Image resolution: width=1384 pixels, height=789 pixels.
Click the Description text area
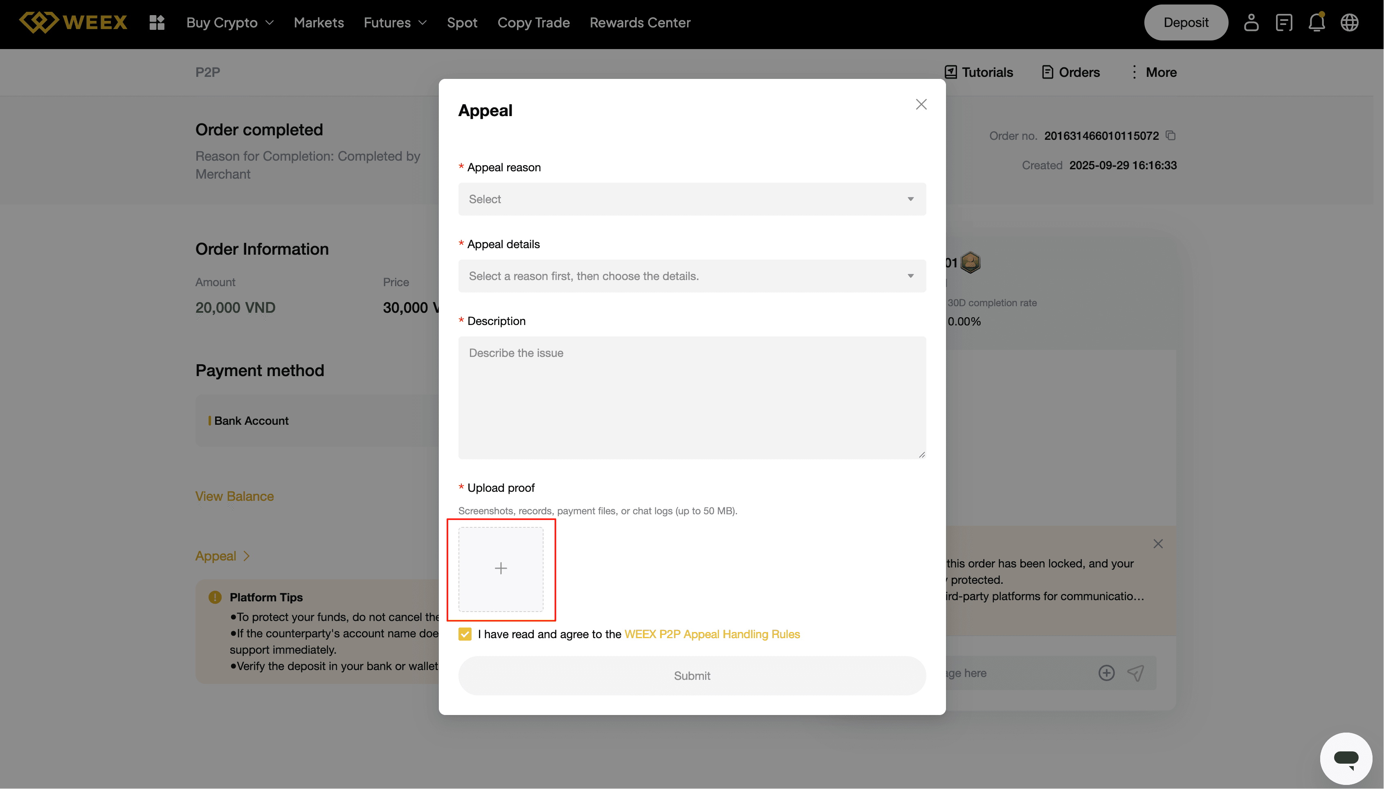click(692, 397)
